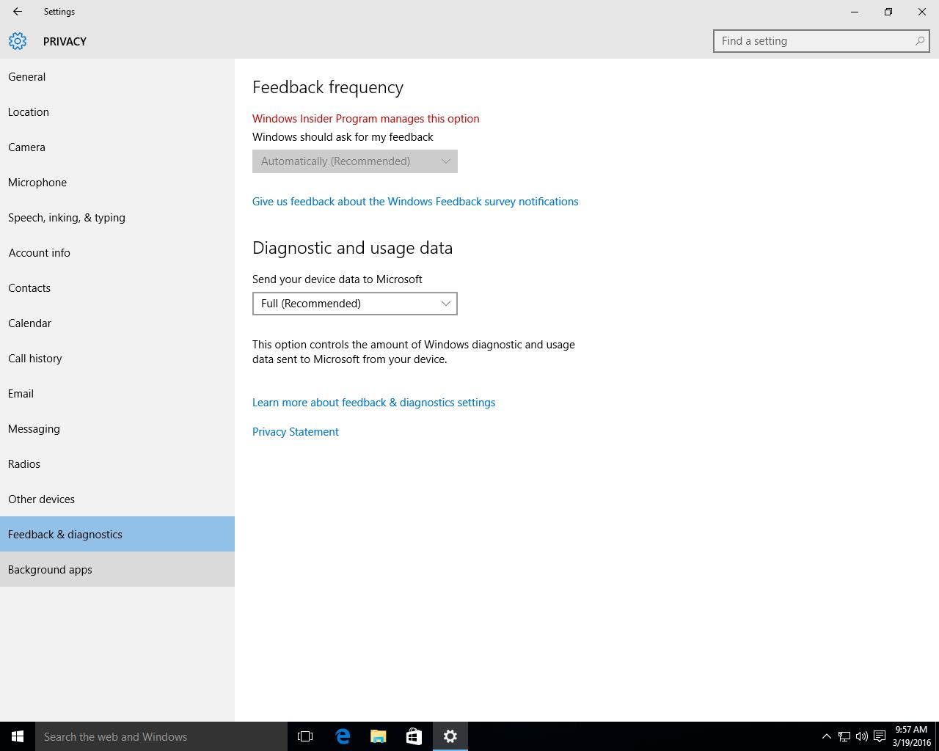
Task: Click the Windows Insider Program warning text
Action: click(x=366, y=119)
